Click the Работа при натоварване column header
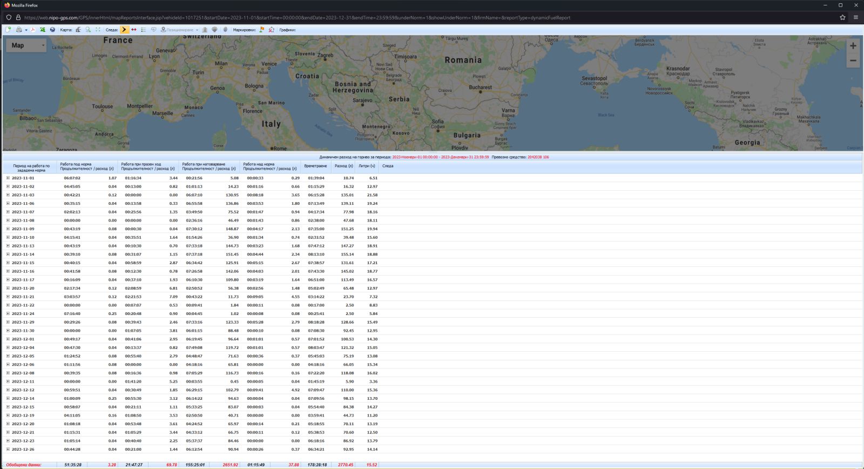 pyautogui.click(x=209, y=166)
